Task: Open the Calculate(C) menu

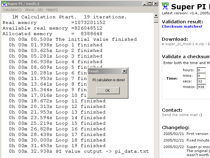Action: click(12, 10)
